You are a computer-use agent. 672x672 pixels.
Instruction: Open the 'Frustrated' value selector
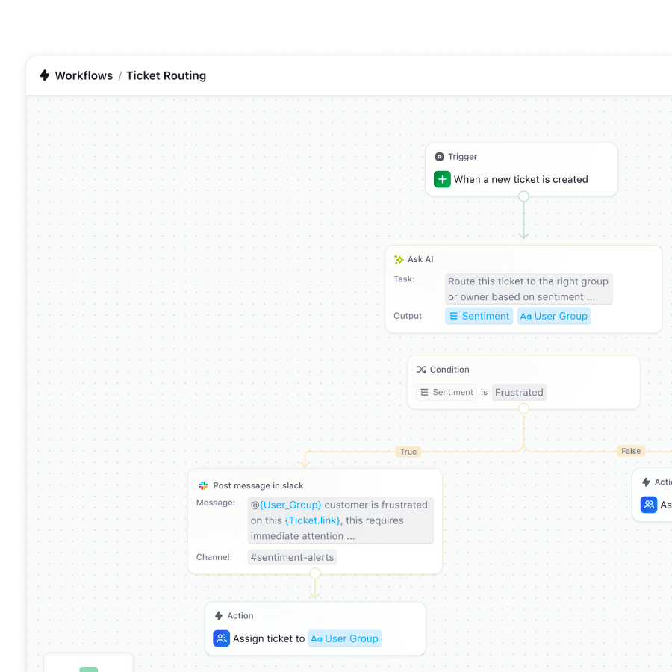pos(519,392)
